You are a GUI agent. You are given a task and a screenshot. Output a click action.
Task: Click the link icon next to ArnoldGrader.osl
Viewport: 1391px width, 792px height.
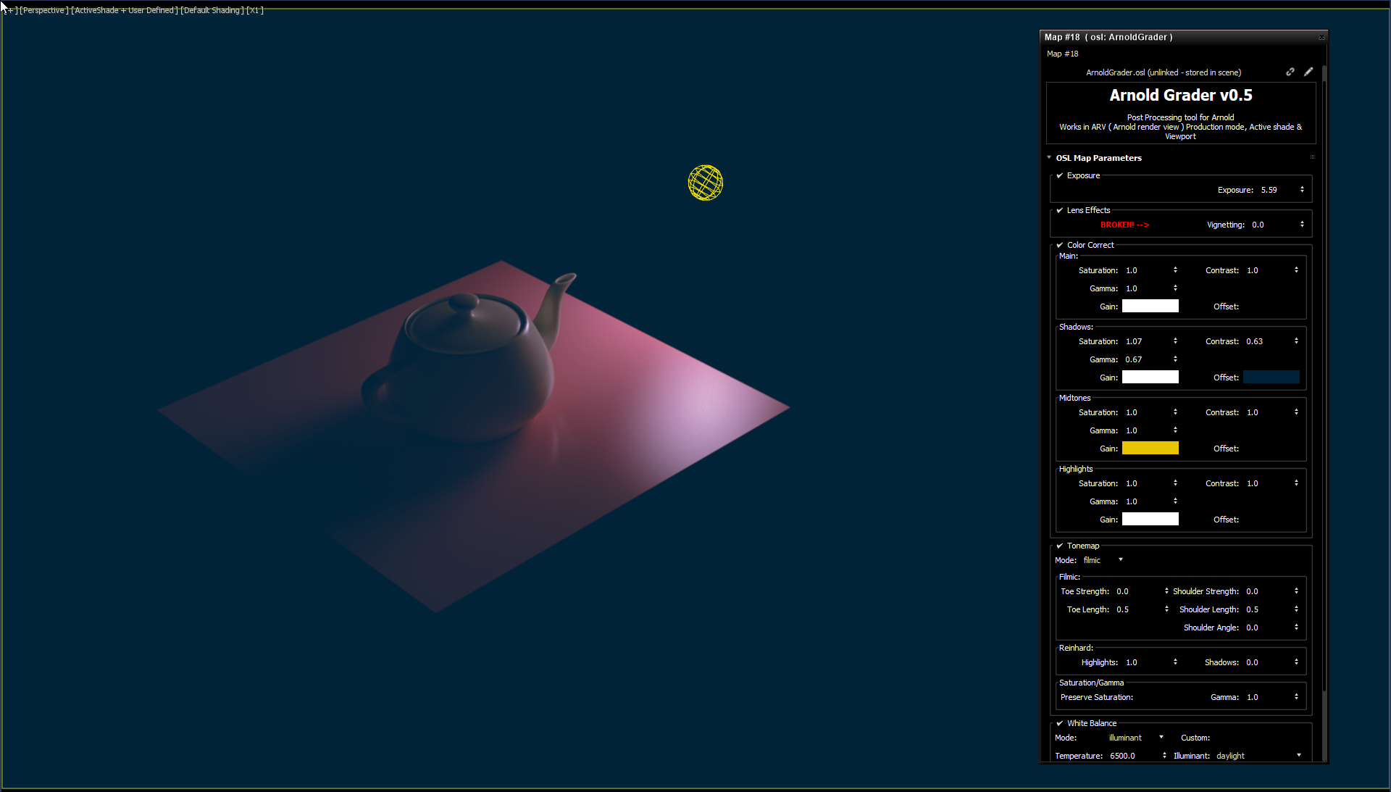point(1290,72)
